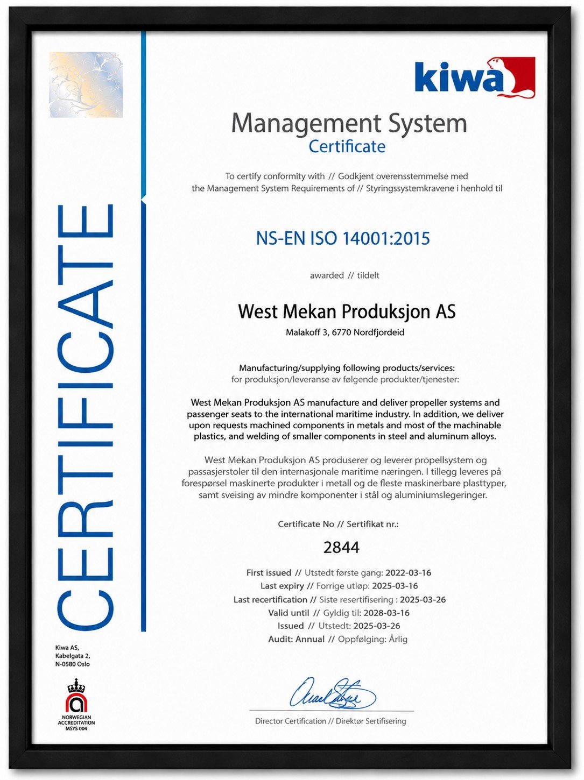Viewport: 584px width, 780px height.
Task: Select the 'Management System' title
Action: [349, 123]
